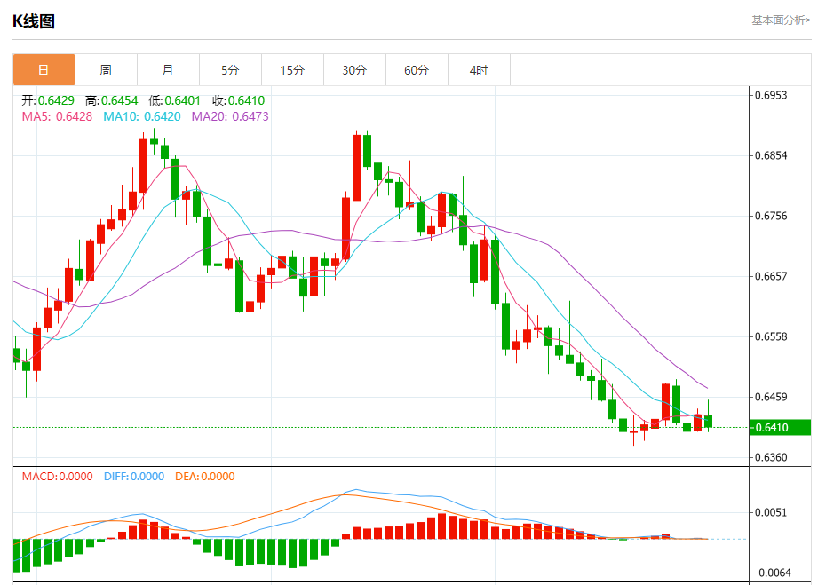The image size is (818, 585).
Task: Click the MA10: 0.6420 legend
Action: 142,116
